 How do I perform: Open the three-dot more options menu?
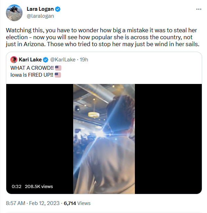point(199,9)
